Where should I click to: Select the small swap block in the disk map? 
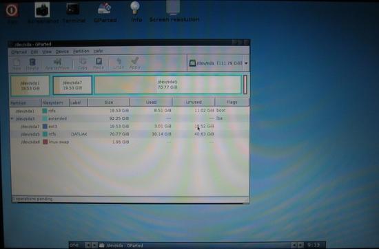245,85
